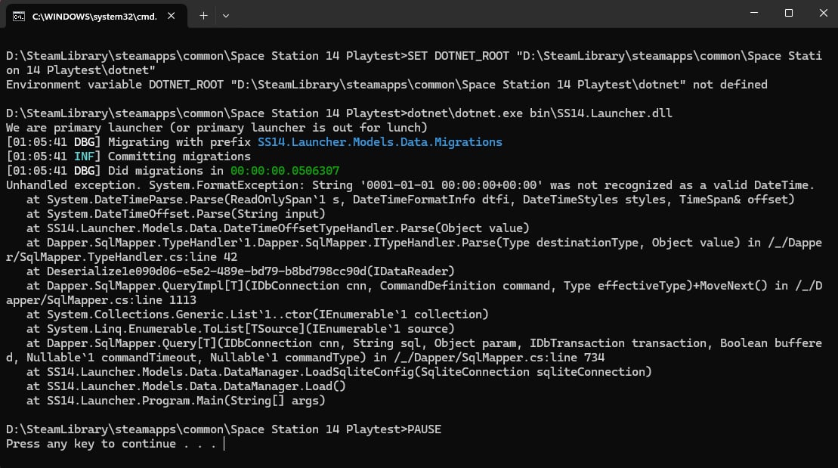This screenshot has width=838, height=468.
Task: Click the 'Press any key to continue' prompt
Action: tap(111, 444)
